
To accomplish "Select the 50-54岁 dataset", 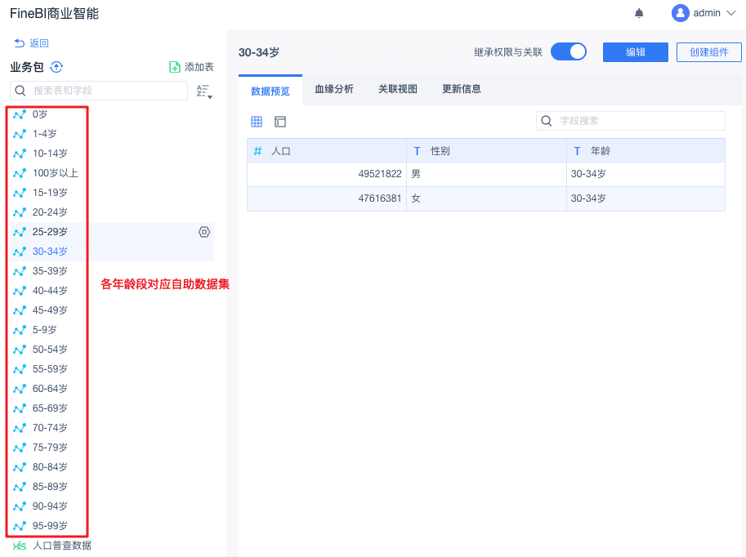I will click(x=50, y=349).
